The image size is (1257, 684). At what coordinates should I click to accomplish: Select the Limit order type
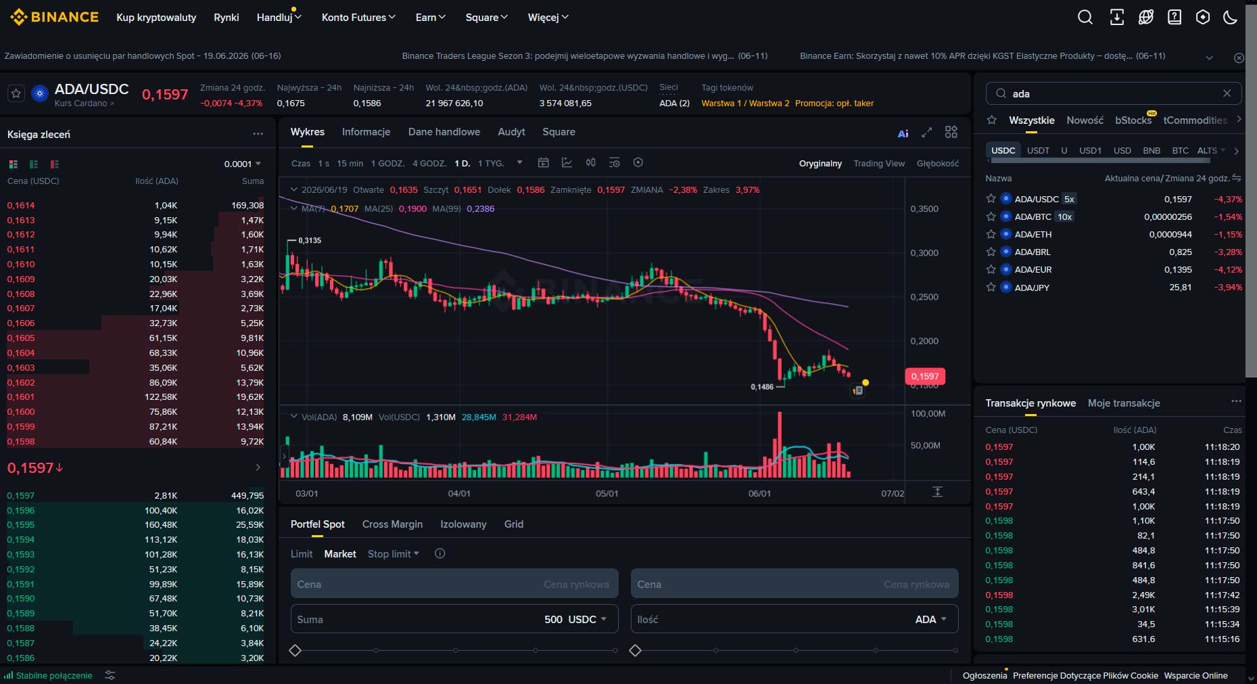[302, 553]
